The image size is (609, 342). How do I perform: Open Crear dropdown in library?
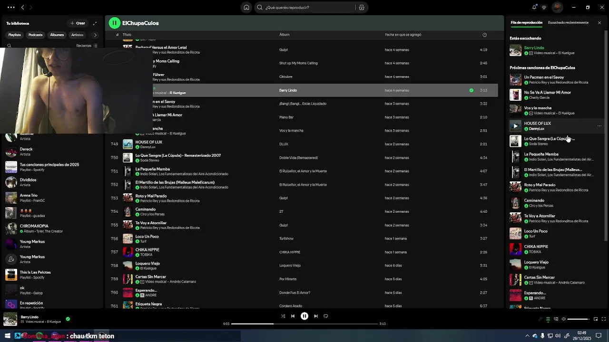tap(78, 23)
